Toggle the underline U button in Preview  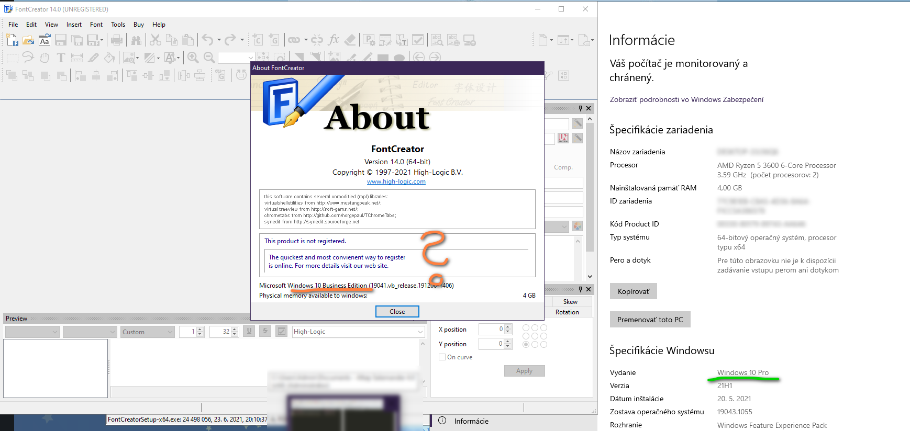point(249,331)
